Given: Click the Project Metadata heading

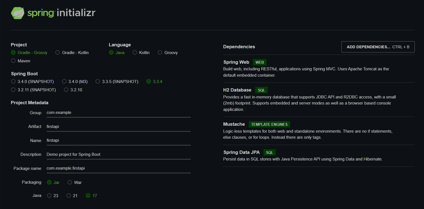Looking at the screenshot, I should point(30,103).
